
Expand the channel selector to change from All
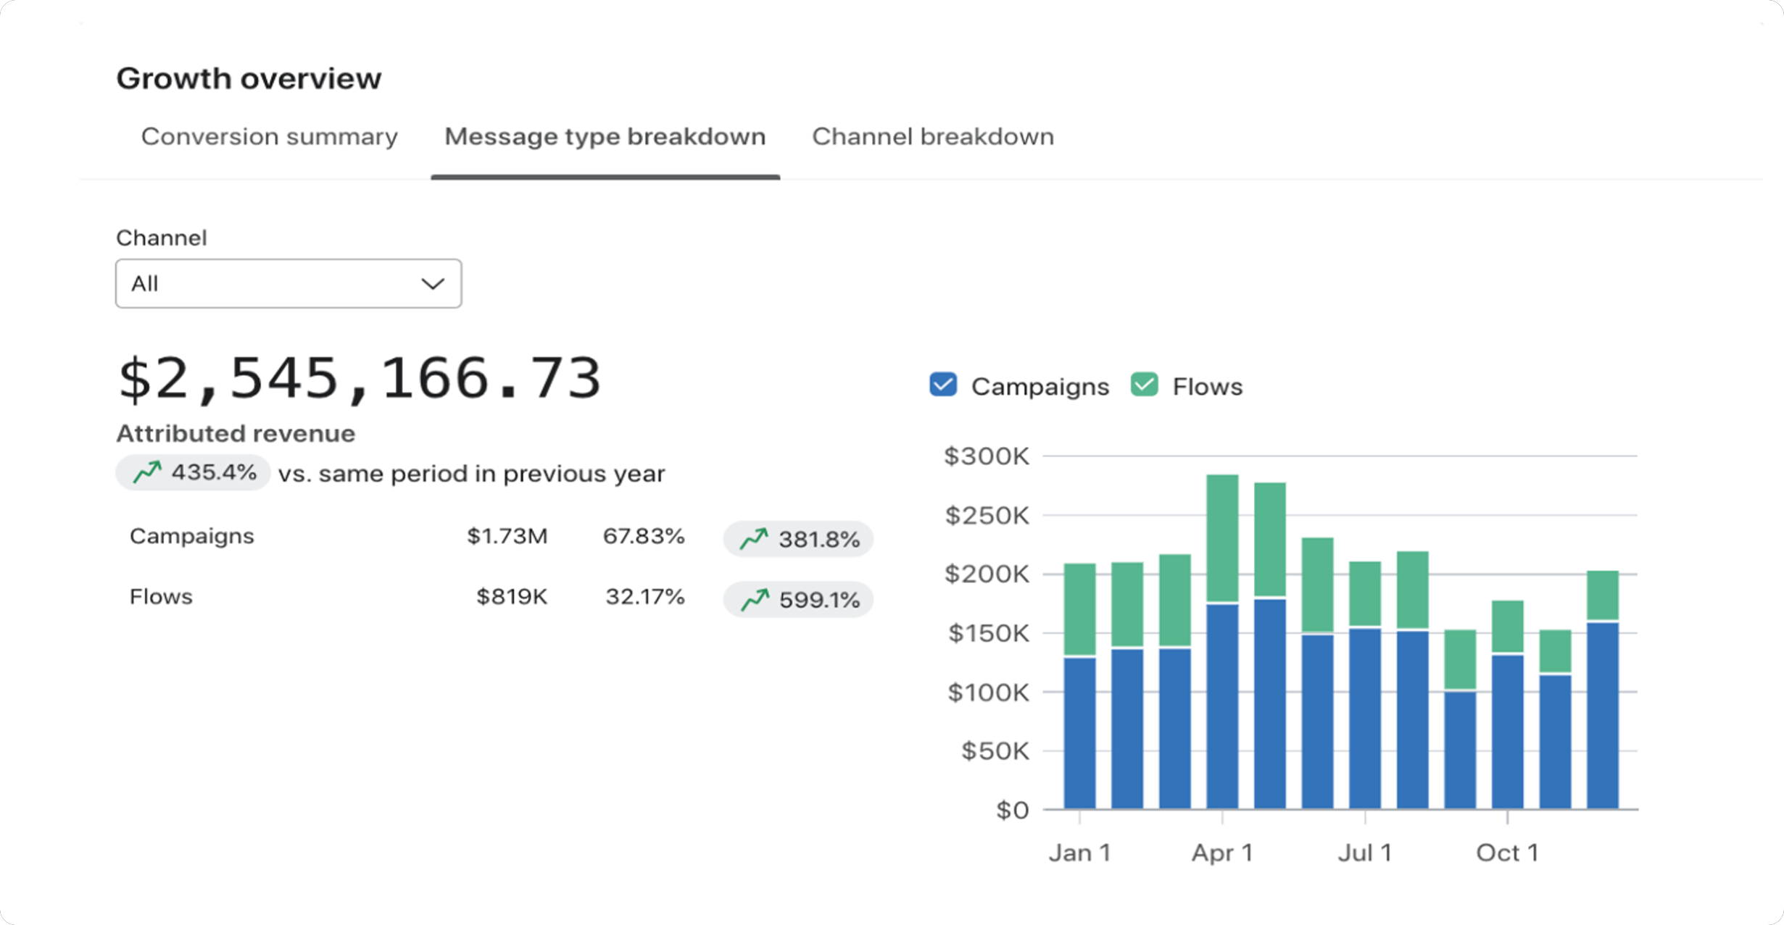point(287,283)
